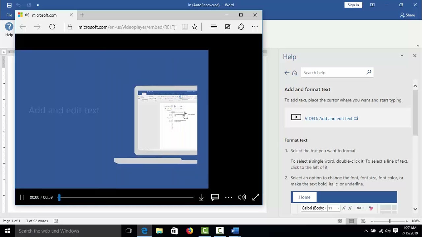Screen dimensions: 422x237
Task: Open VIDEO: Add and edit text link
Action: coord(331,118)
